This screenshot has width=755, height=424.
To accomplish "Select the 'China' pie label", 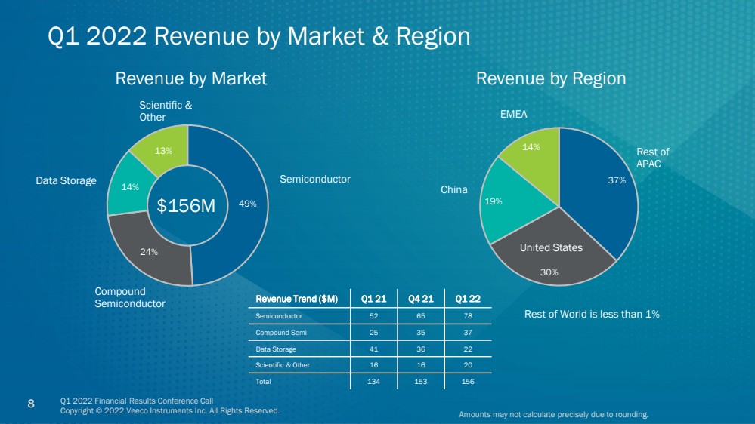I will pos(454,189).
